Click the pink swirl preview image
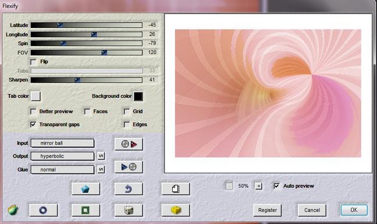The height and width of the screenshot is (224, 377). [x=268, y=93]
